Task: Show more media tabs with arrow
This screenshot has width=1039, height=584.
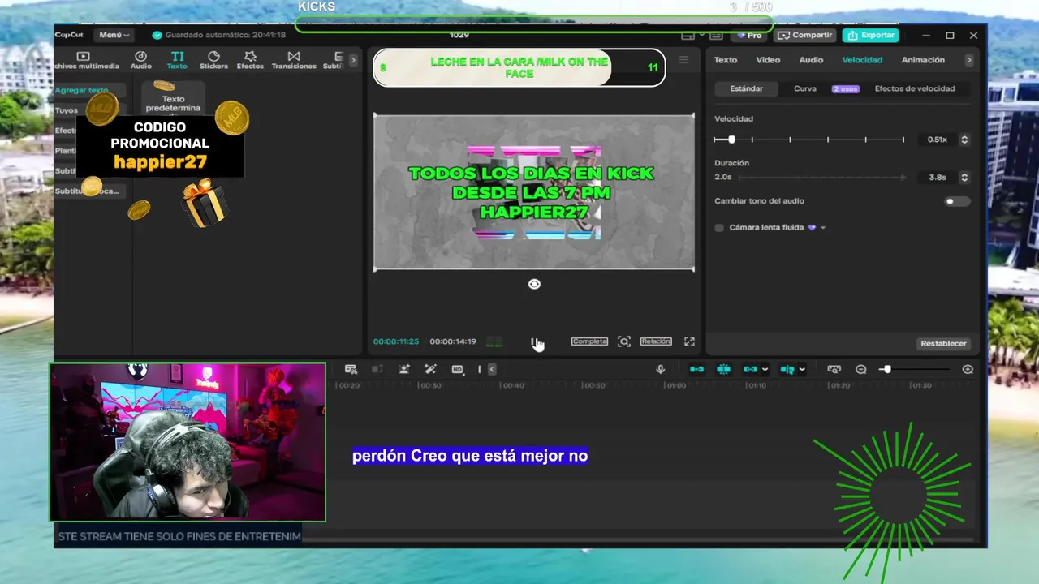Action: click(x=353, y=59)
